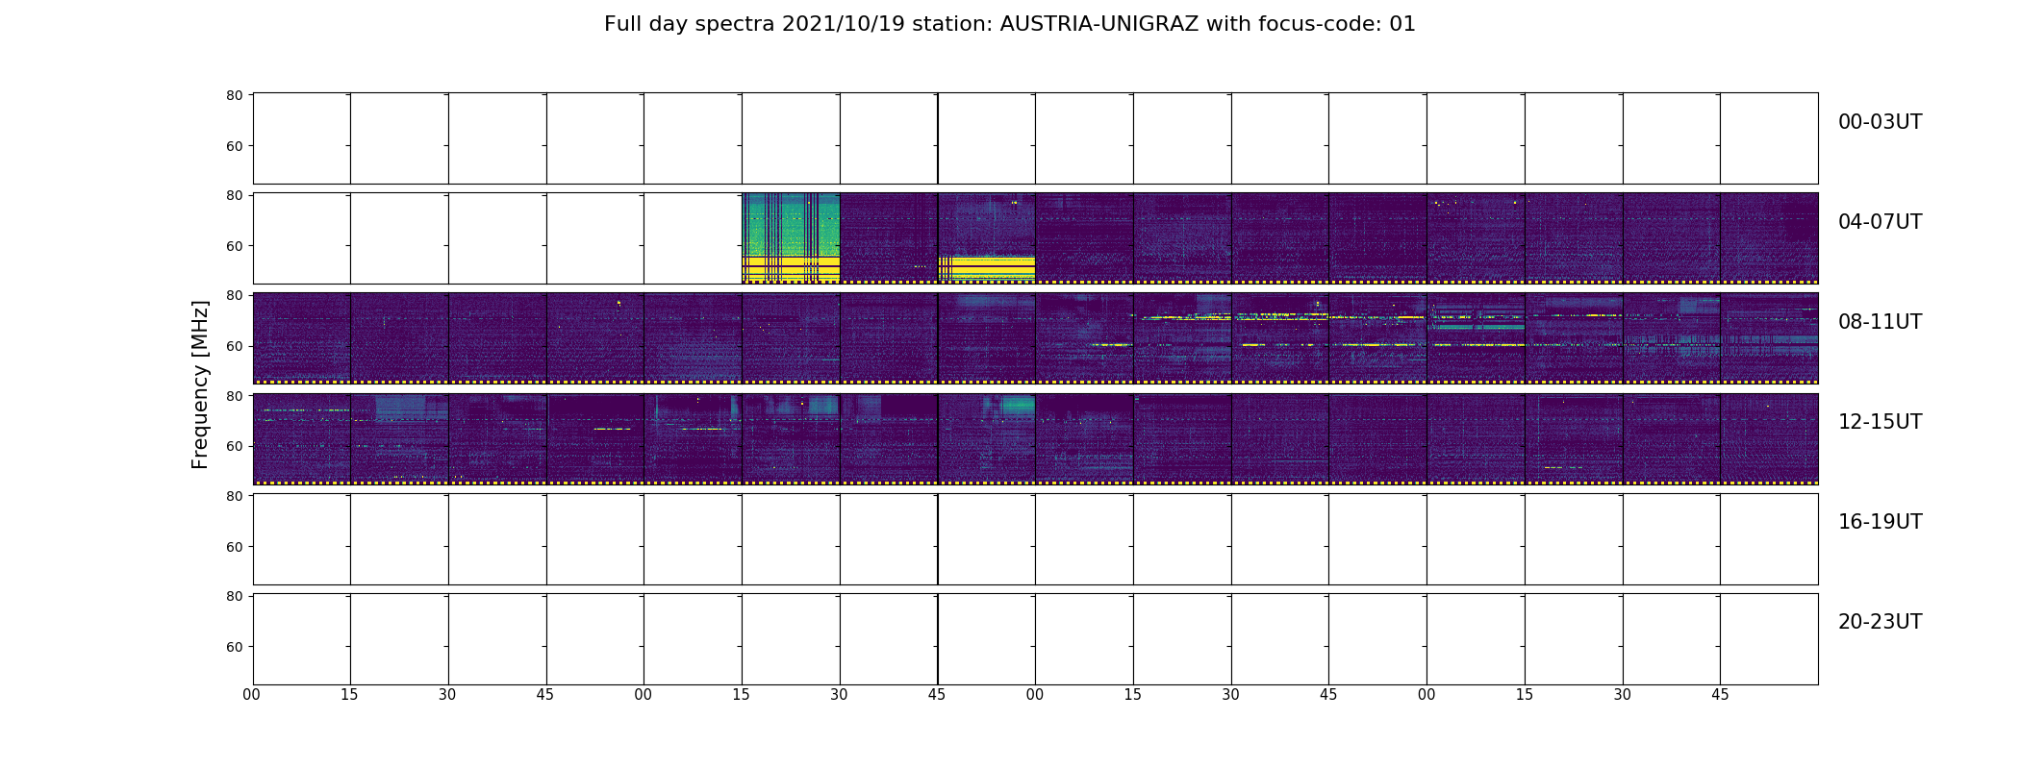Click the bright yellow-green spectrum block in 04-07UT row
The height and width of the screenshot is (769, 2020).
pyautogui.click(x=791, y=237)
